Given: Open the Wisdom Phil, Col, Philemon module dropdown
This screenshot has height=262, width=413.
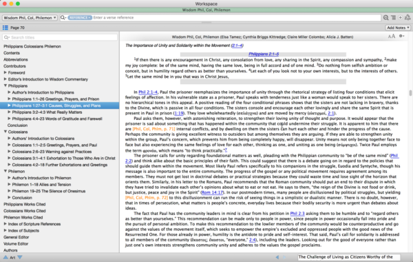Looking at the screenshot, I should 30,18.
